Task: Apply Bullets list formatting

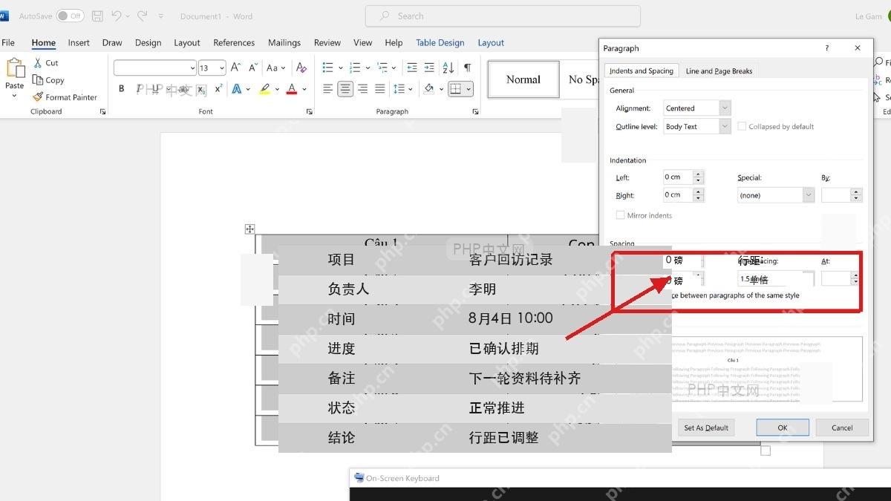Action: (x=327, y=68)
